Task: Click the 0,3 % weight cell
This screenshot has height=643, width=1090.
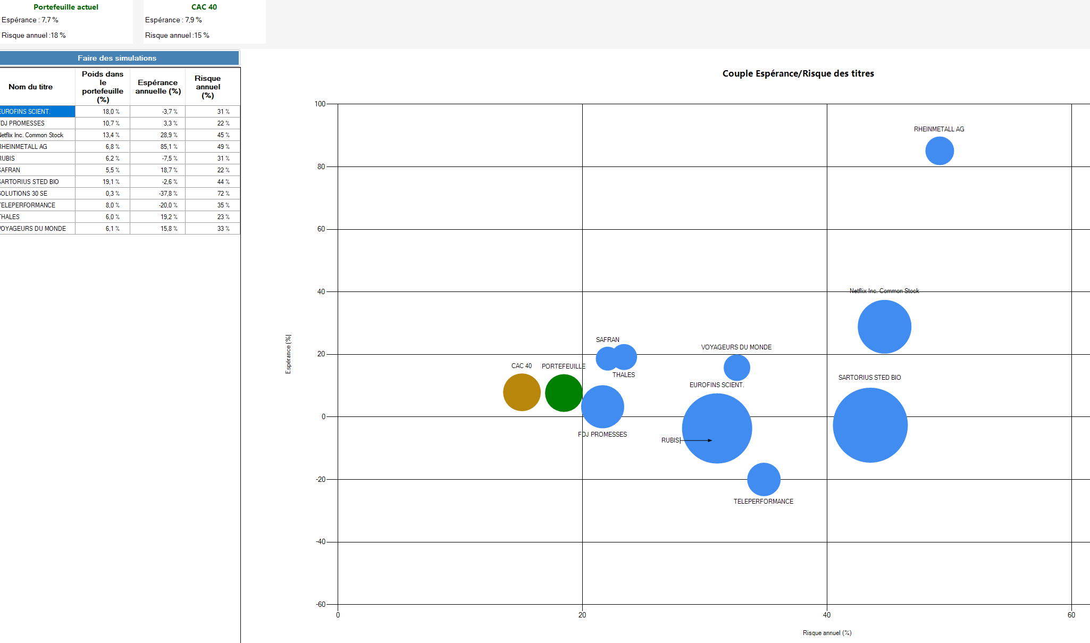Action: click(x=103, y=194)
